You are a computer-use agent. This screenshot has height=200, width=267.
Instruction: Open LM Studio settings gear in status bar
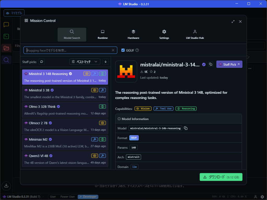click(x=262, y=197)
